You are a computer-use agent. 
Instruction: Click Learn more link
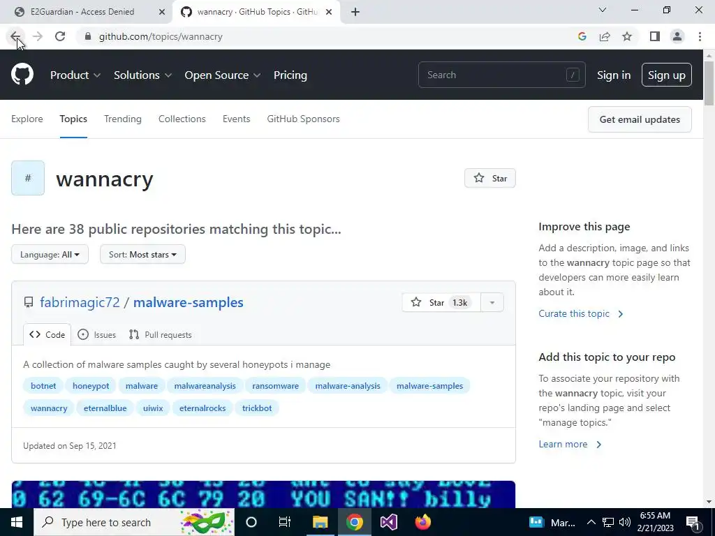coord(570,444)
